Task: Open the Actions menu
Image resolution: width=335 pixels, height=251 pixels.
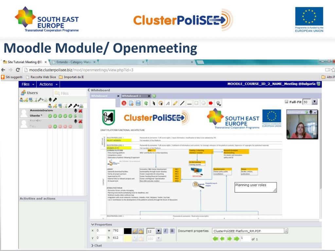Action: [x=48, y=84]
